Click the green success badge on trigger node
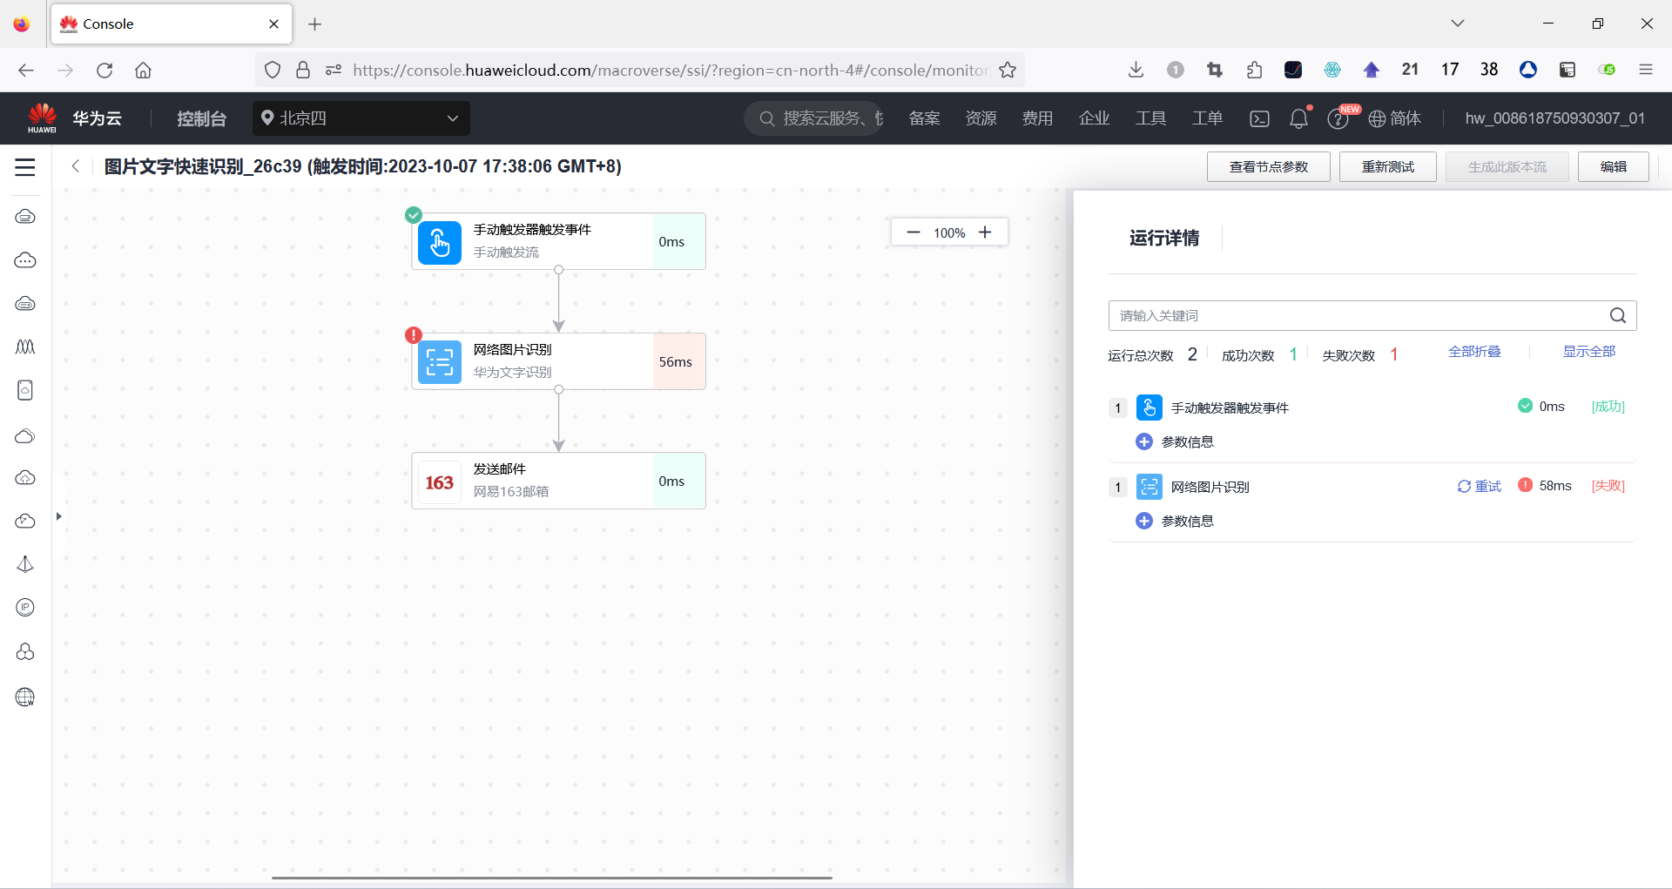Image resolution: width=1672 pixels, height=889 pixels. (414, 215)
